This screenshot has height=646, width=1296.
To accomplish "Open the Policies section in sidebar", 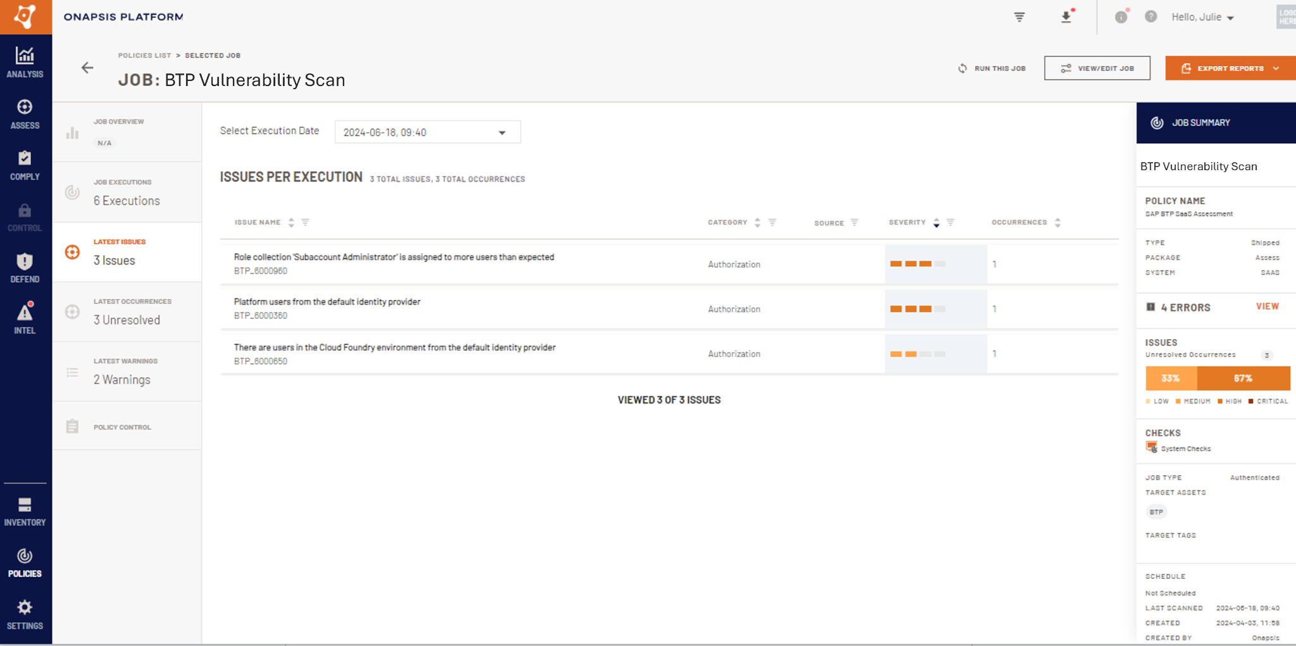I will point(25,562).
